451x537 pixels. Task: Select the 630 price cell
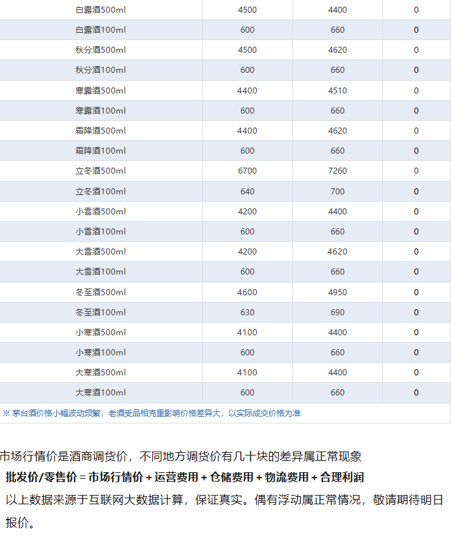point(247,313)
